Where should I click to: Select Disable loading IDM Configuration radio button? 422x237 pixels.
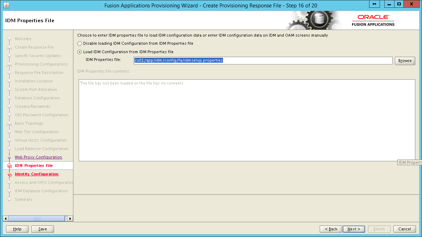[80, 44]
